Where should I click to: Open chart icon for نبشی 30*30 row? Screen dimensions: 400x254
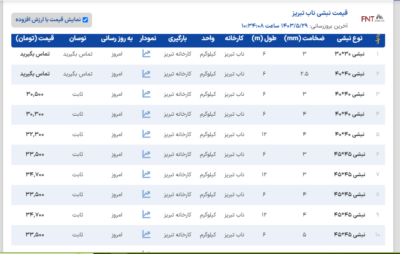[146, 54]
